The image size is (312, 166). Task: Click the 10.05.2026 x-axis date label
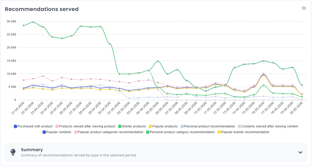(x=200, y=108)
